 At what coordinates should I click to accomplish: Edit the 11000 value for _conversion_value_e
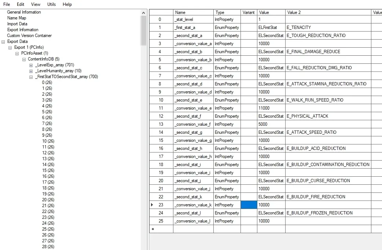(271, 108)
